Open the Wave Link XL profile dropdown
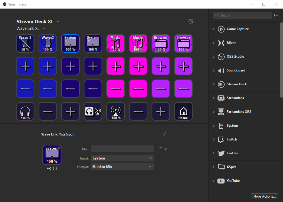The image size is (283, 202). [31, 28]
